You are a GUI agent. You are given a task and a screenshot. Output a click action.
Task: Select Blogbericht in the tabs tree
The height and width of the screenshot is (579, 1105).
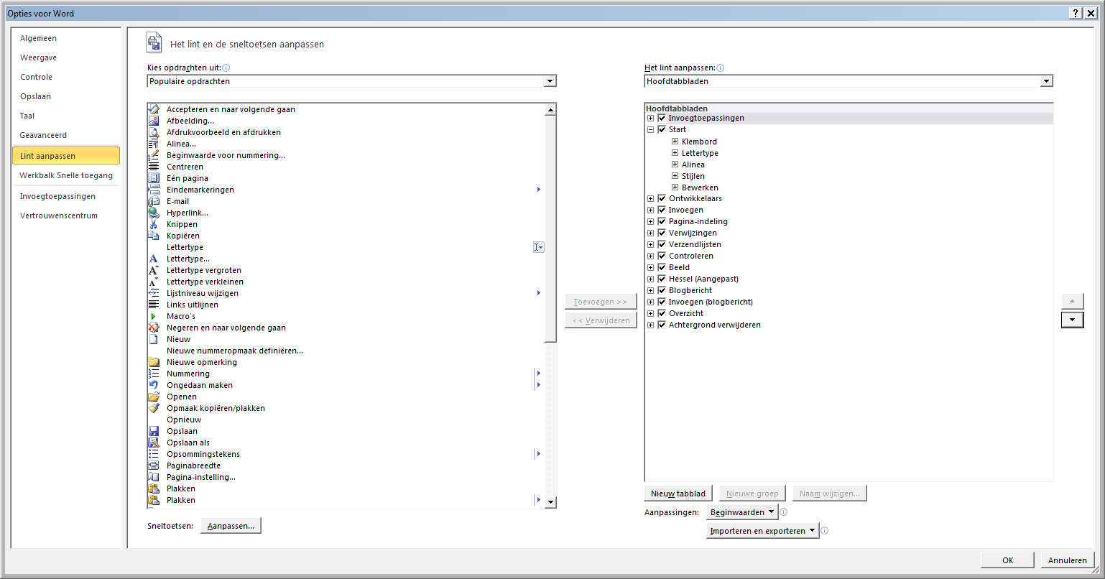(x=690, y=290)
